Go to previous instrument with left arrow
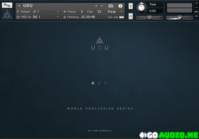Screen dimensions: 199x139 96,6
